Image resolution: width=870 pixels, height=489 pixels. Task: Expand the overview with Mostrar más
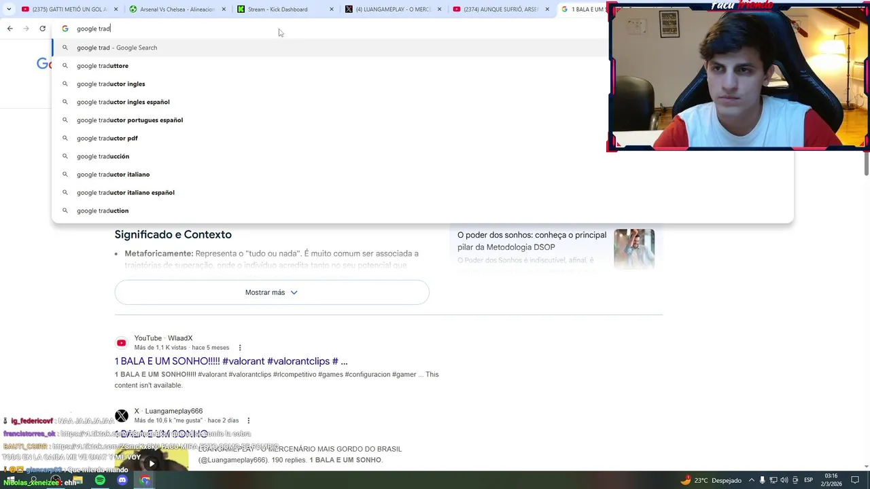(272, 292)
